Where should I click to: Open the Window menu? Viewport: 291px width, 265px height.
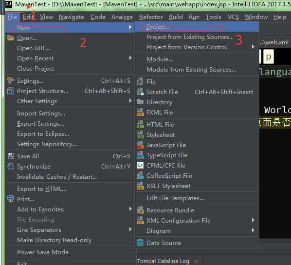coord(256,17)
